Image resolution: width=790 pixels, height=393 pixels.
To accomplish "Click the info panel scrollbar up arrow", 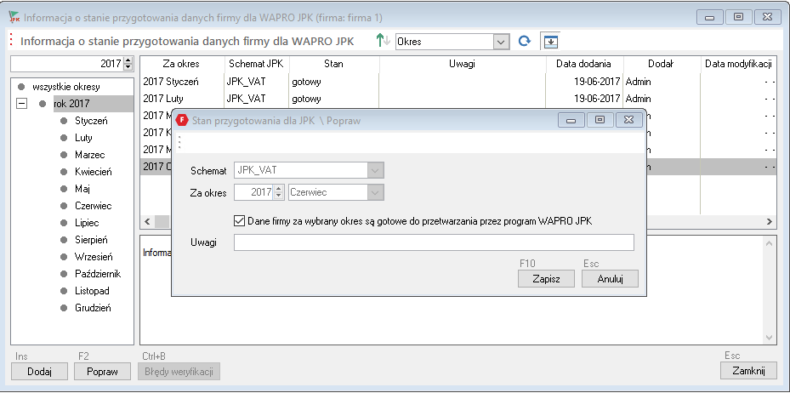I will click(x=769, y=243).
